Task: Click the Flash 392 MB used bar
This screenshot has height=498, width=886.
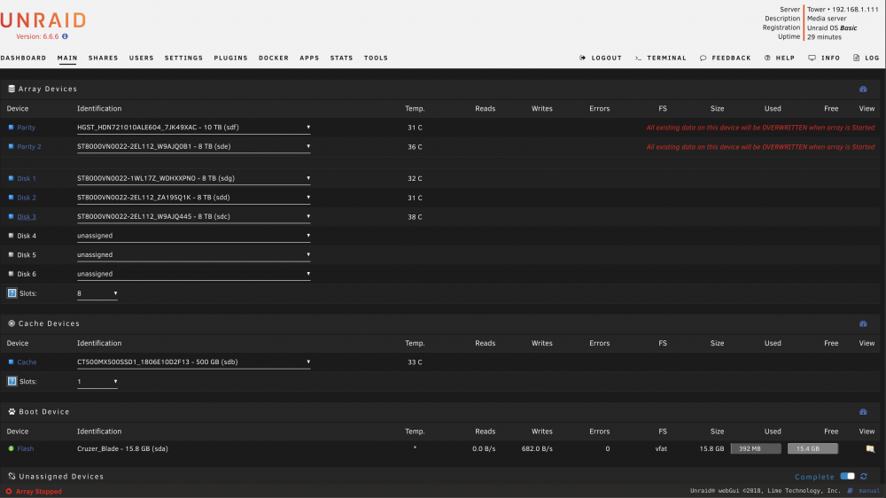Action: tap(756, 449)
